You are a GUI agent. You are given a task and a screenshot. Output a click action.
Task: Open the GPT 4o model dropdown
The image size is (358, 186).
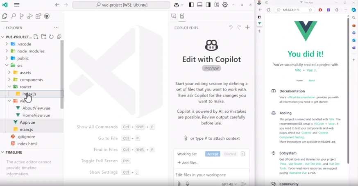(x=229, y=184)
